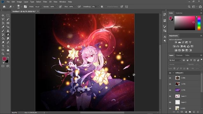Image resolution: width=203 pixels, height=114 pixels.
Task: Select the Rectangular Marquee tool
Action: 8,16
